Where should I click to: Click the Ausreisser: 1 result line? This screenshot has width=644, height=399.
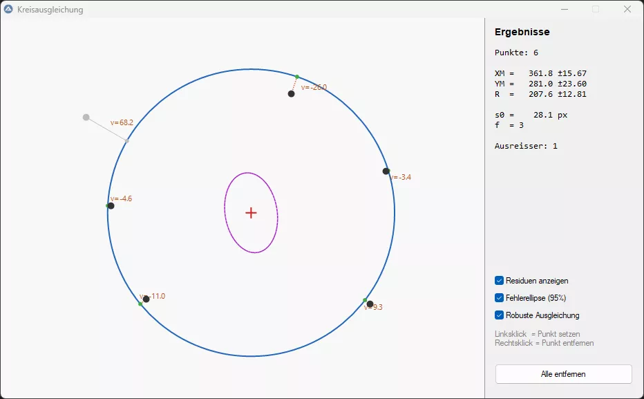526,146
